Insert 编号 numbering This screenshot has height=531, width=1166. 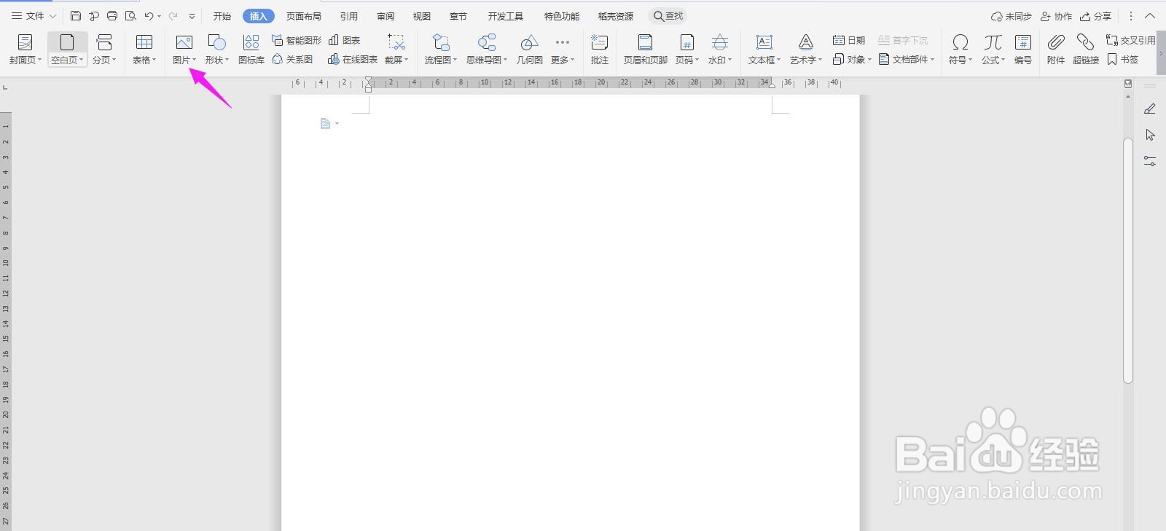pyautogui.click(x=1023, y=50)
